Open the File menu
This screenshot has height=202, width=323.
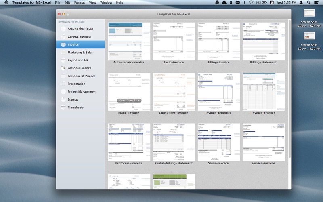58,2
